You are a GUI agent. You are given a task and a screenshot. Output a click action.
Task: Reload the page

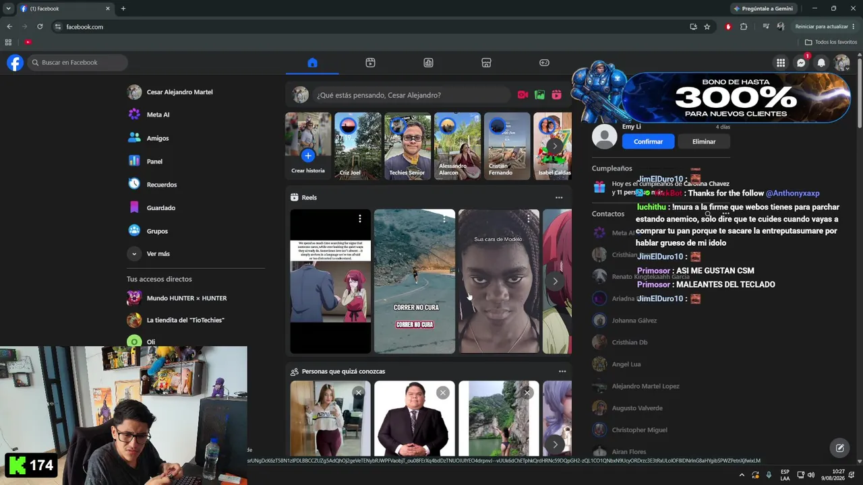tap(40, 27)
